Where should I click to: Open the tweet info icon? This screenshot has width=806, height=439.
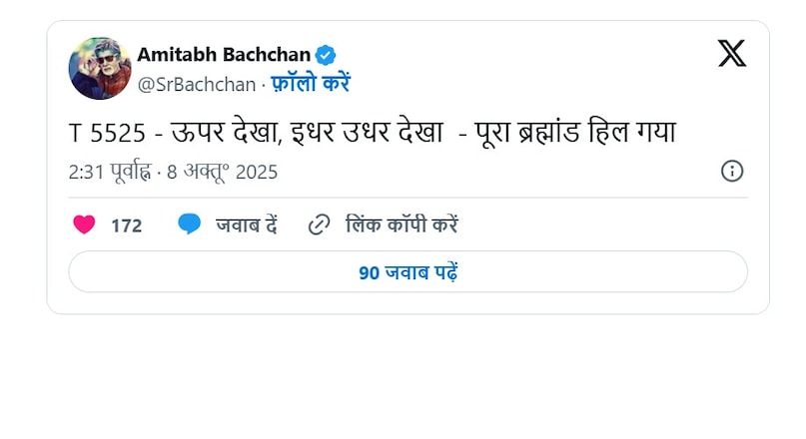(732, 171)
